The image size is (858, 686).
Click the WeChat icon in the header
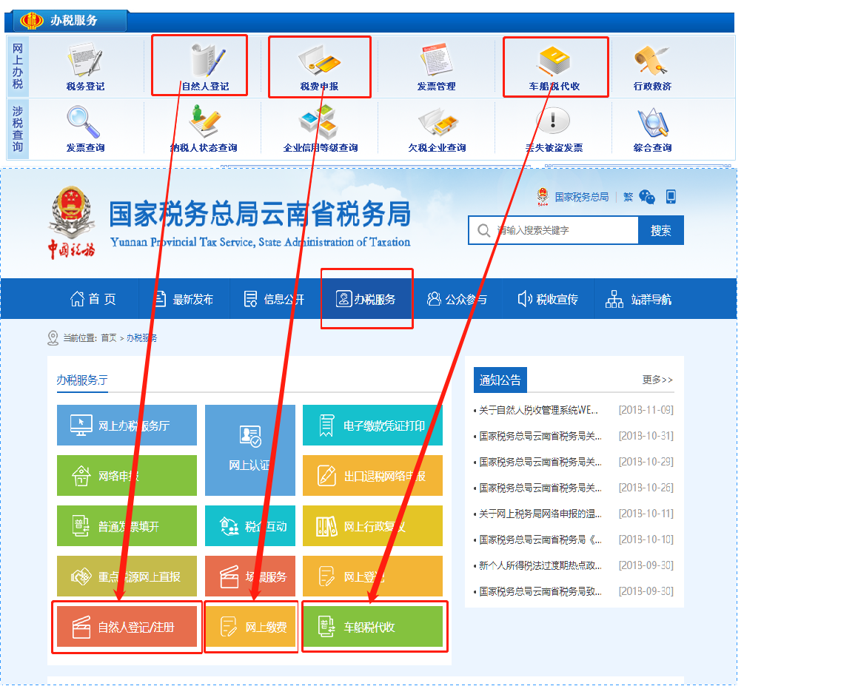(x=647, y=197)
